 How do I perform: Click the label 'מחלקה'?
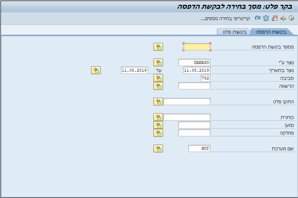coord(287,133)
